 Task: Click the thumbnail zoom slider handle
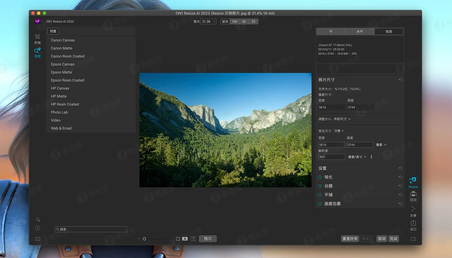(144, 239)
